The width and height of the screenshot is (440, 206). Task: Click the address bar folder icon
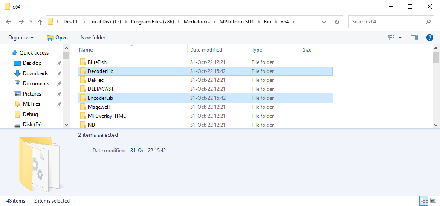50,22
